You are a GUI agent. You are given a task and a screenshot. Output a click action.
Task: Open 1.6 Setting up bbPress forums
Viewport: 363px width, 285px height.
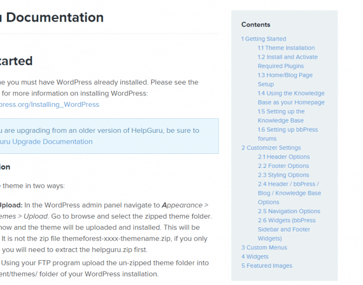(288, 134)
